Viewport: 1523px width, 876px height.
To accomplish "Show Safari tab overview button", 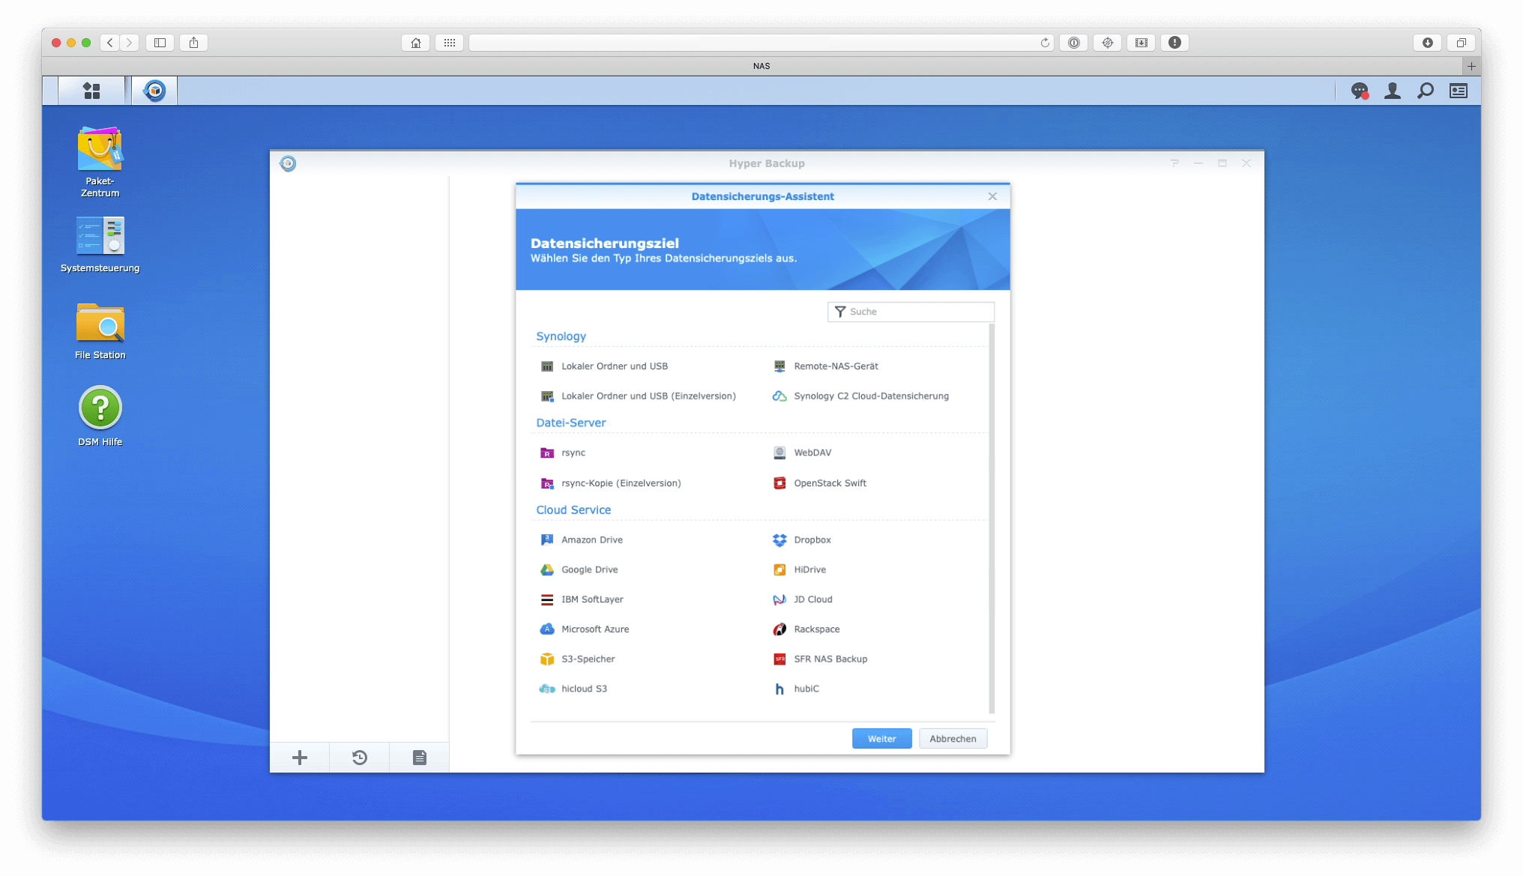I will pos(1461,43).
